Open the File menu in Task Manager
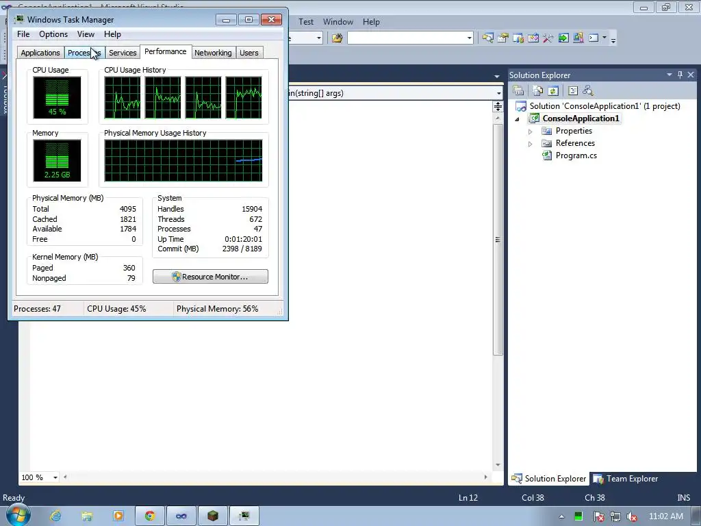This screenshot has height=526, width=701. click(x=23, y=34)
